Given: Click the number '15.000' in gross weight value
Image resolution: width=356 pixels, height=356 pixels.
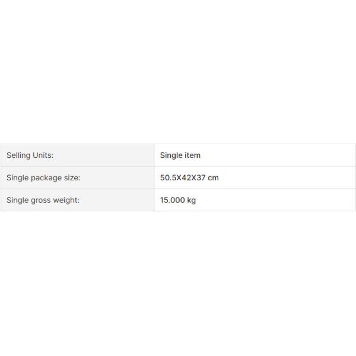Looking at the screenshot, I should coord(173,201).
